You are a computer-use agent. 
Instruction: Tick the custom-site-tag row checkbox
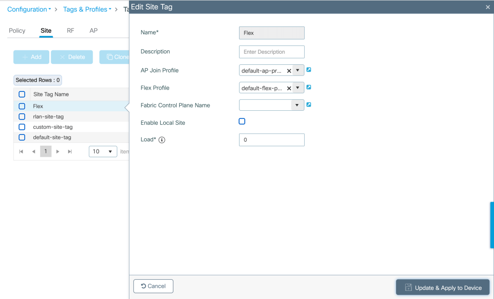coord(22,127)
